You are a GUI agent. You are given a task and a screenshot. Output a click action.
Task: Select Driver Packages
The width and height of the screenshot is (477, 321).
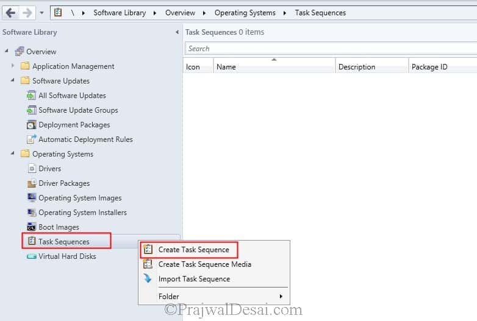coord(64,183)
